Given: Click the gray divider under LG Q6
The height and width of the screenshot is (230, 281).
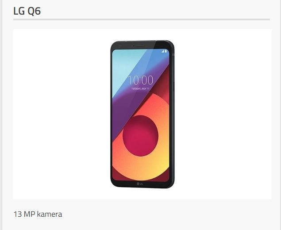Looking at the screenshot, I should (x=142, y=19).
